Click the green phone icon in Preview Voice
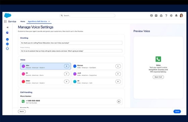Image resolution: width=188 pixels, height=122 pixels. [x=158, y=59]
